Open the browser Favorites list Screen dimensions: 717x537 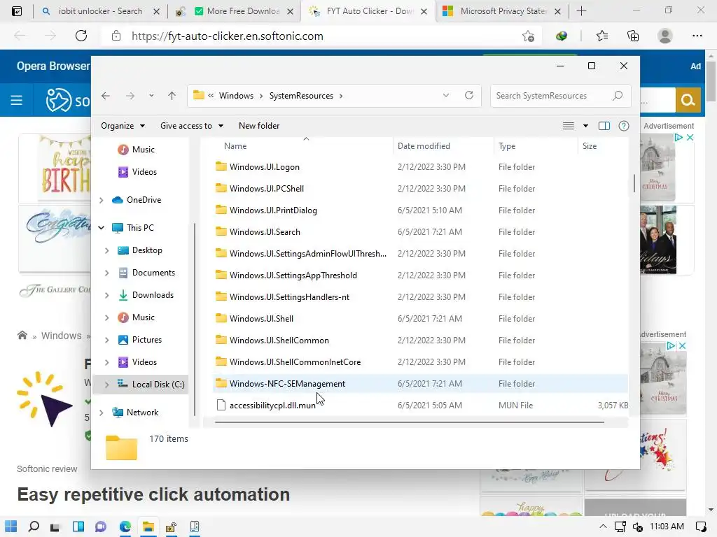pyautogui.click(x=602, y=36)
